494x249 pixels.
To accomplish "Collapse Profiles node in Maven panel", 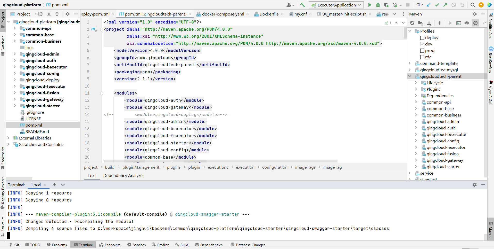I will tap(410, 31).
